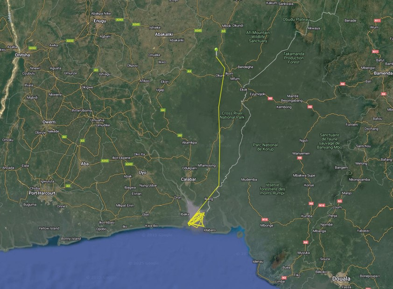Select the Parc National de Korup label

pyautogui.click(x=265, y=147)
